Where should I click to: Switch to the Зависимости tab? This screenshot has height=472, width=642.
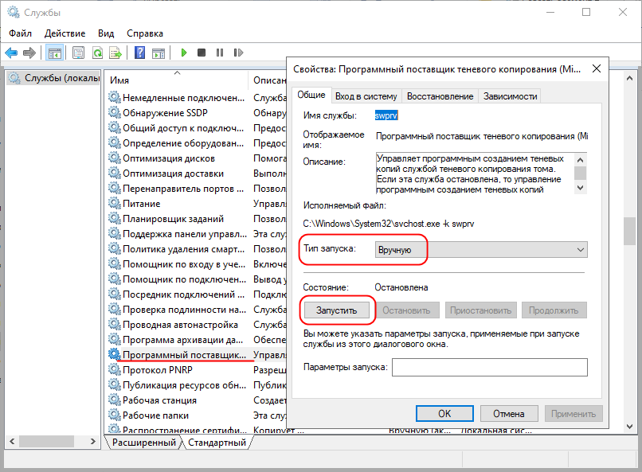pos(510,96)
